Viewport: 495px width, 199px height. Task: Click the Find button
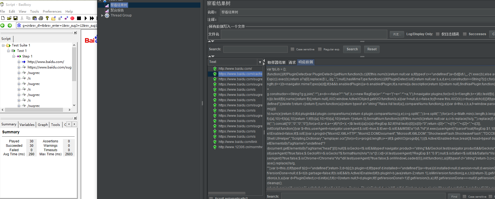pyautogui.click(x=454, y=197)
